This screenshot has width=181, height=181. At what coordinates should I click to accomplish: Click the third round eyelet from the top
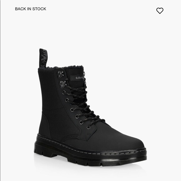(72, 110)
